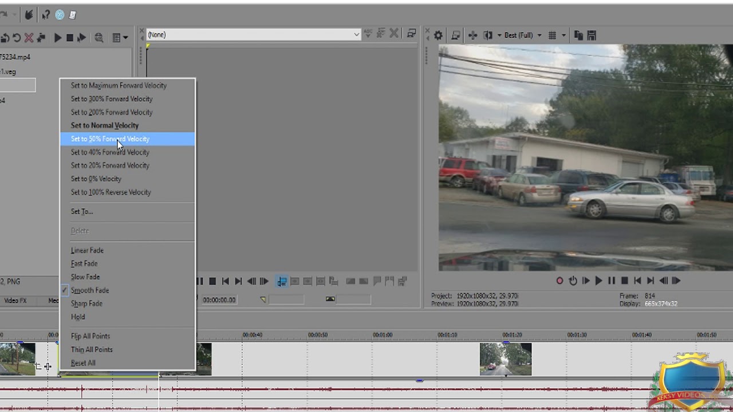Select Set to 20% Forward Velocity
733x412 pixels.
127,165
